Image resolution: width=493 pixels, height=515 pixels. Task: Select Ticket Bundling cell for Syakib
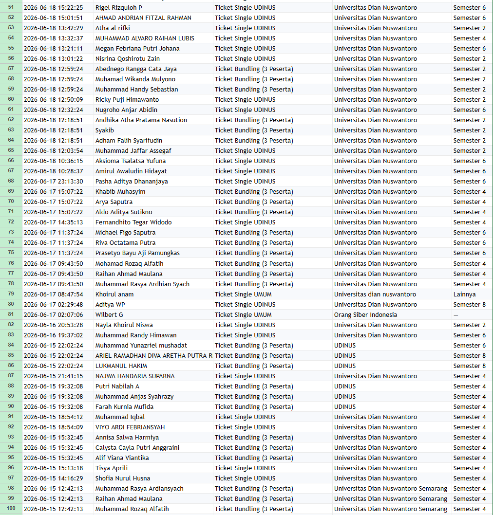(x=272, y=130)
